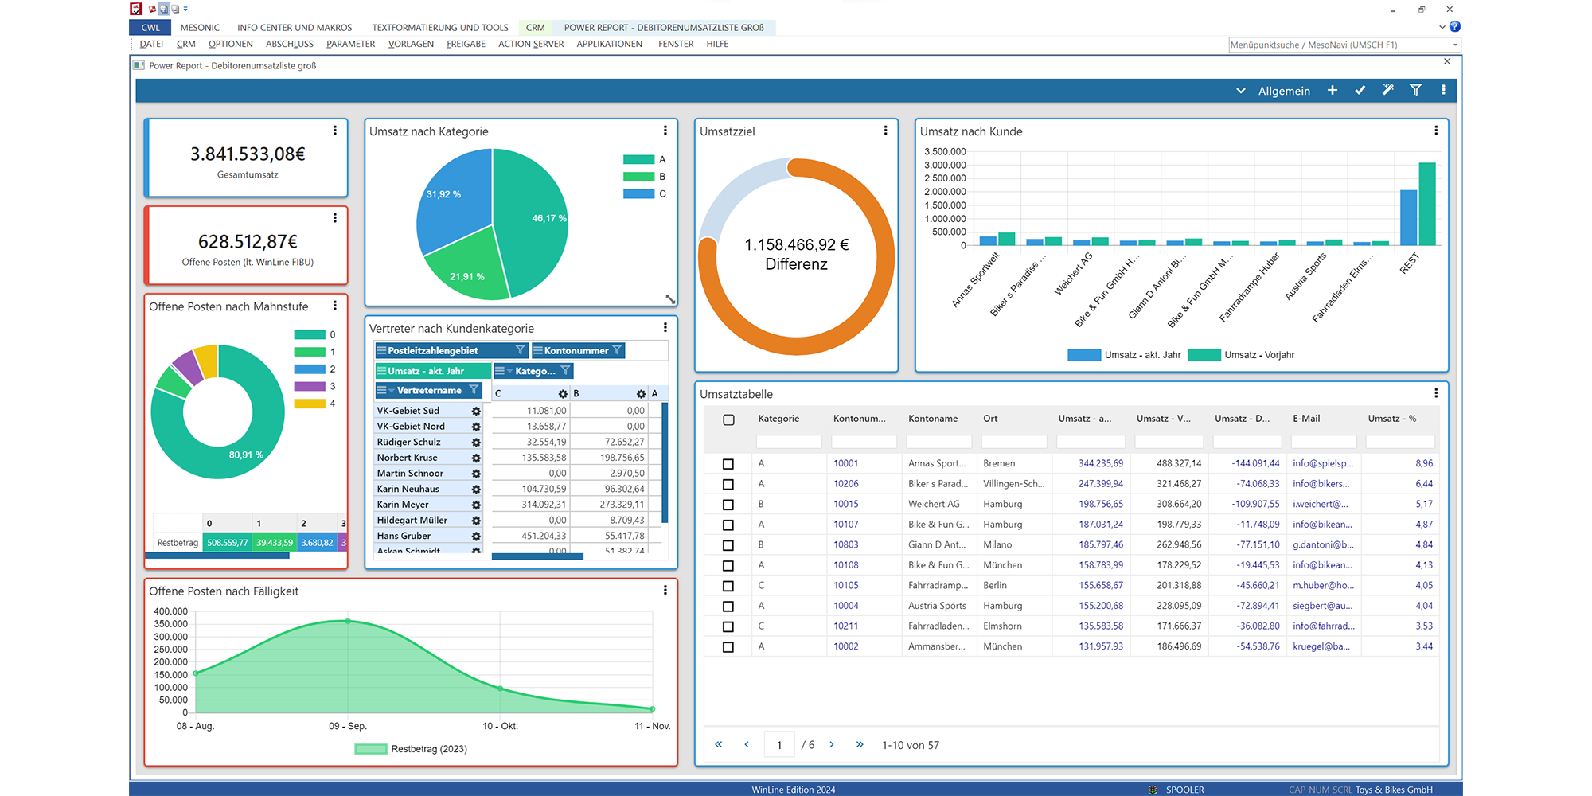Open Offene Posten nach Mahnstufe widget menu
This screenshot has height=796, width=1592.
(x=335, y=306)
